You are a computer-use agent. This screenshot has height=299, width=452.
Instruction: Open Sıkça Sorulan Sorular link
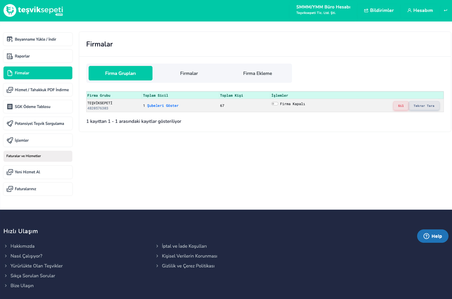click(x=32, y=276)
